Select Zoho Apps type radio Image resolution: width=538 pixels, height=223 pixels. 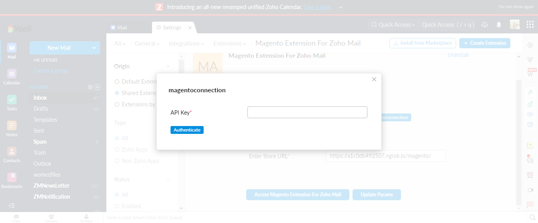point(117,150)
